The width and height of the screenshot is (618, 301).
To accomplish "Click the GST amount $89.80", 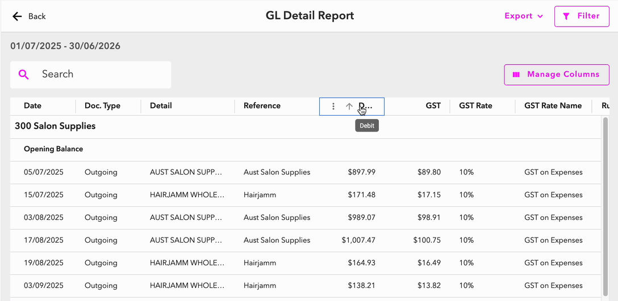I will coord(429,172).
